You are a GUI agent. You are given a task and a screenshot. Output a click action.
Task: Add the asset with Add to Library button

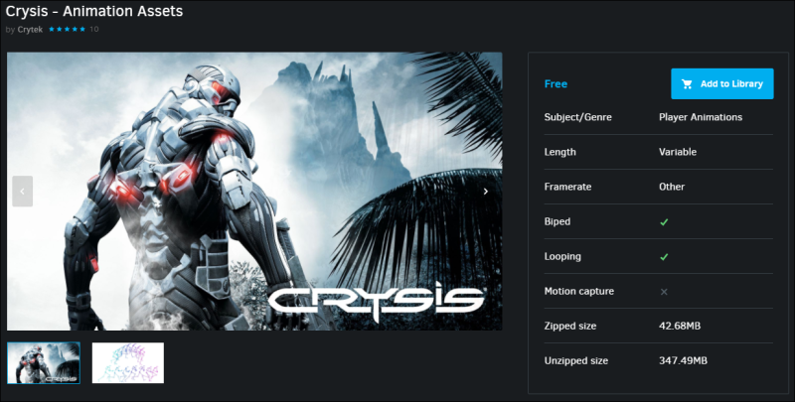pos(722,84)
